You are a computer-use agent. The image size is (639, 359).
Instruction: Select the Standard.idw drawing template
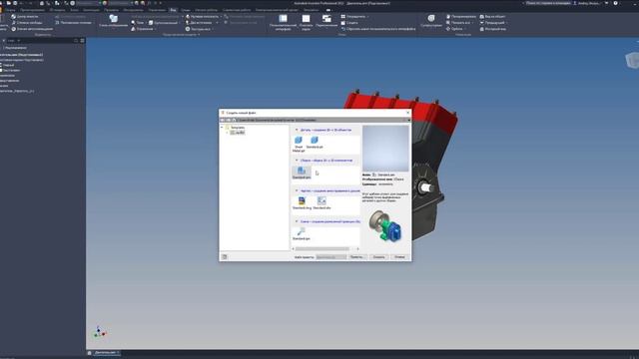click(x=321, y=201)
